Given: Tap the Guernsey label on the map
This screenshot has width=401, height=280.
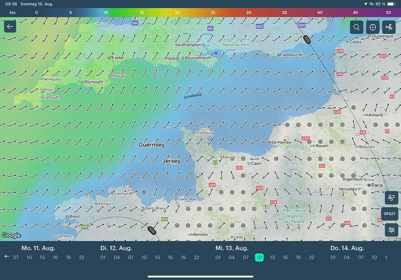Looking at the screenshot, I should tap(151, 145).
